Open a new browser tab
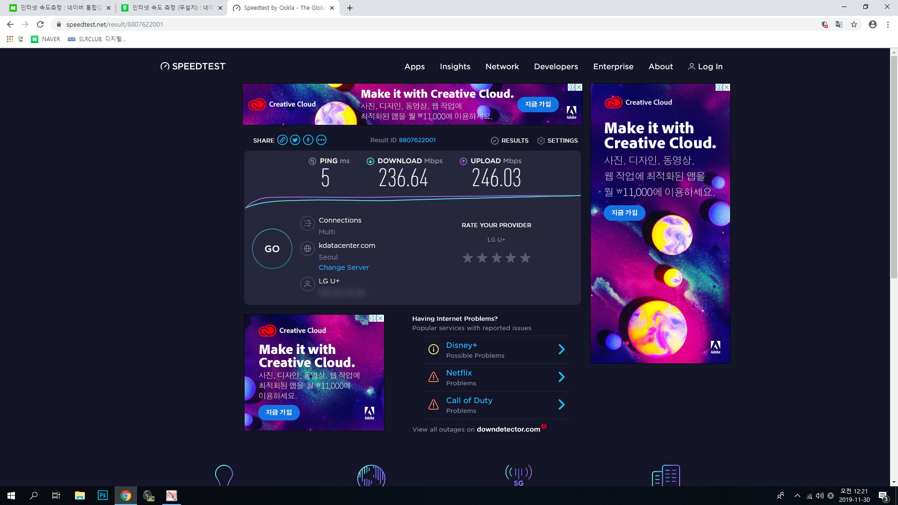The width and height of the screenshot is (898, 505). click(350, 8)
